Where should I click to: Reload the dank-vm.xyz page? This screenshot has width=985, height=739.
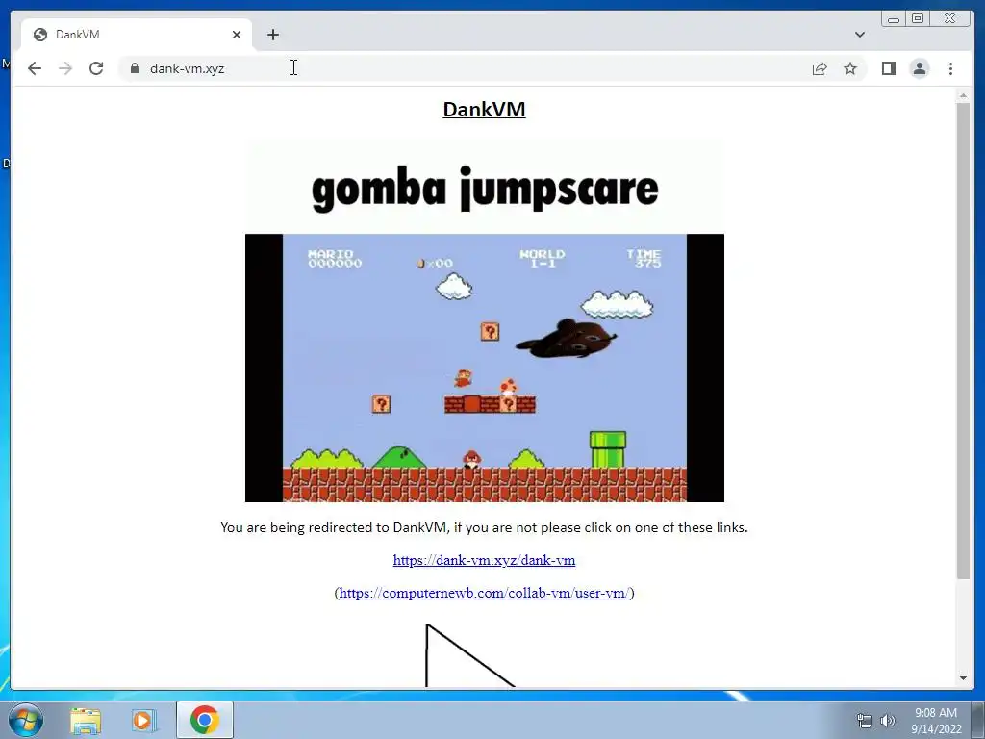click(96, 68)
